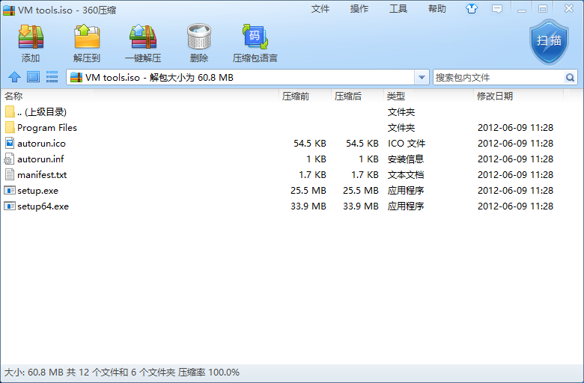This screenshot has height=383, width=584.
Task: Click the '文本文档' type cell
Action: (x=406, y=174)
